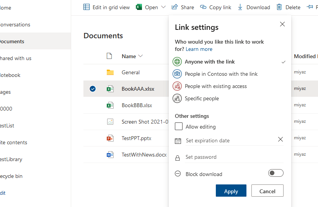Expand the Open dropdown chevron
Viewport: 318px width, 207px height.
(x=163, y=7)
